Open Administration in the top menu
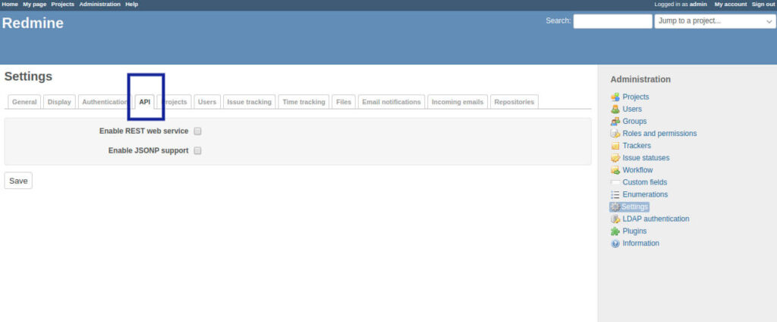This screenshot has height=322, width=777. pyautogui.click(x=99, y=4)
